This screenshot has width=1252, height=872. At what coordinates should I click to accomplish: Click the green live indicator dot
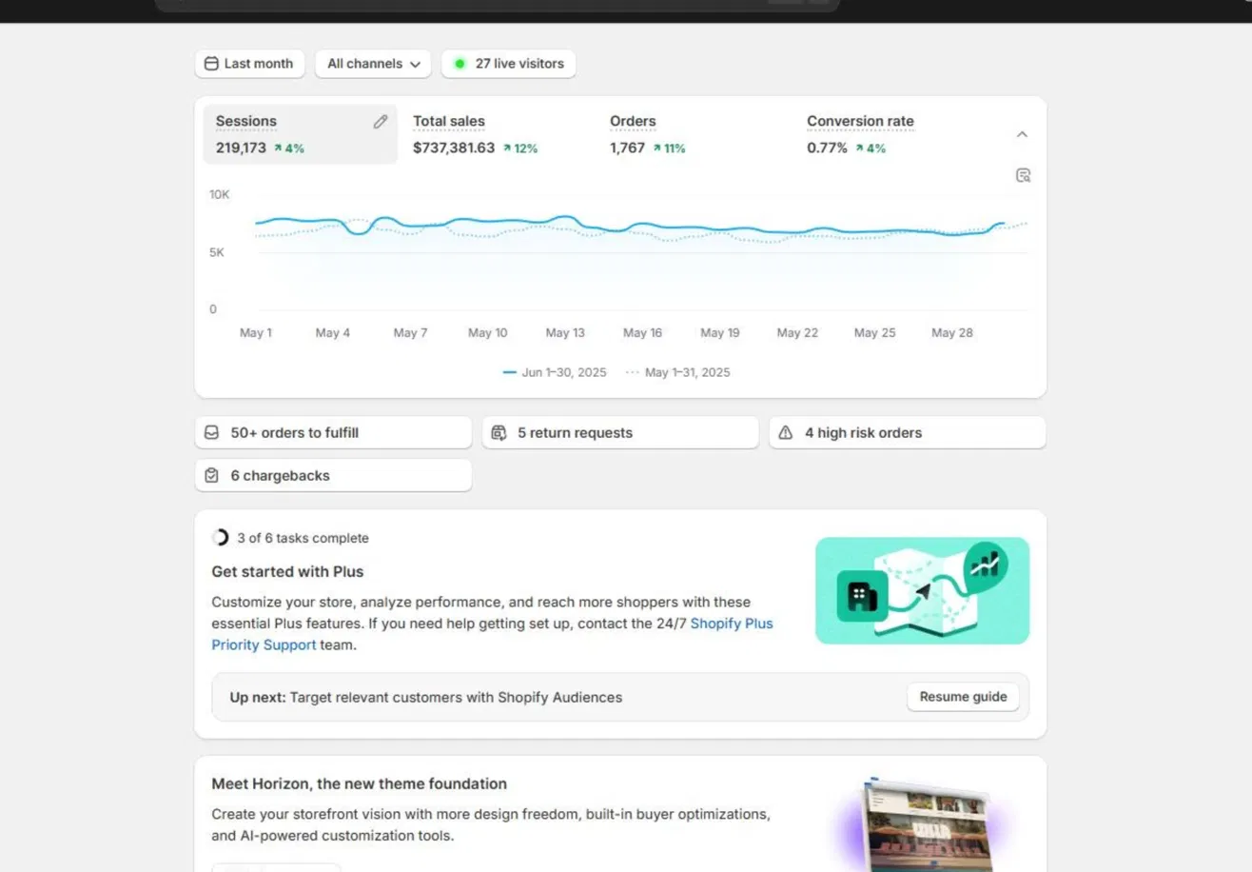coord(460,64)
